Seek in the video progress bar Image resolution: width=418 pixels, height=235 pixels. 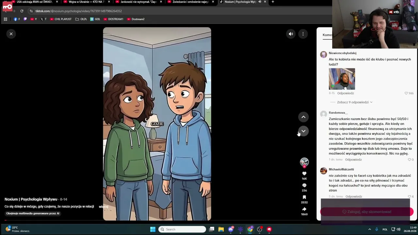[x=157, y=220]
